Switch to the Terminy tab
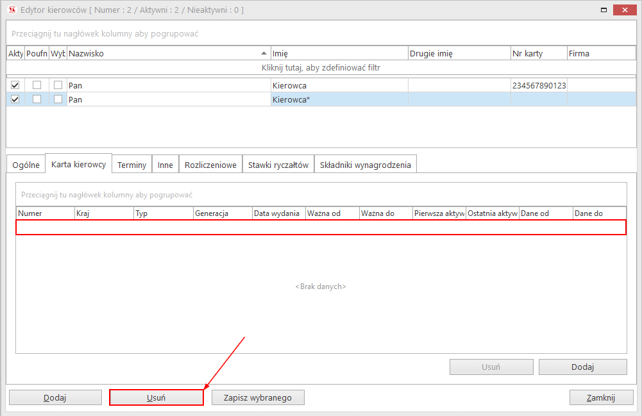This screenshot has width=642, height=416. (x=131, y=165)
